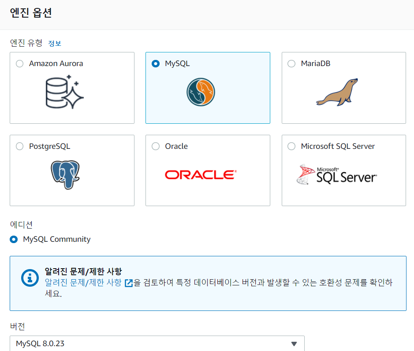Screen dimensions: 414x351
Task: Pick the Microsoft SQL Server radio button
Action: [x=291, y=146]
